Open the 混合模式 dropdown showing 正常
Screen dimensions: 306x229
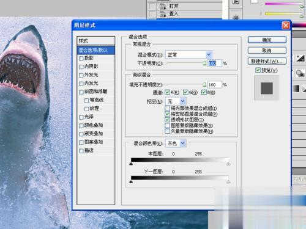189,55
